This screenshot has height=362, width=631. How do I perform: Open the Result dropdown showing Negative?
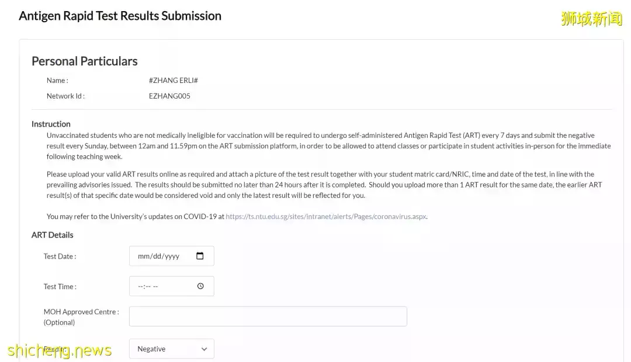(x=171, y=349)
